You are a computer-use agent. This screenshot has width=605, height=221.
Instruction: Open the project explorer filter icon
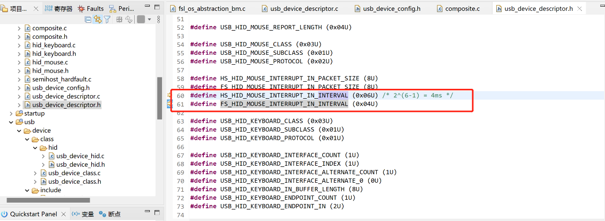tap(107, 19)
